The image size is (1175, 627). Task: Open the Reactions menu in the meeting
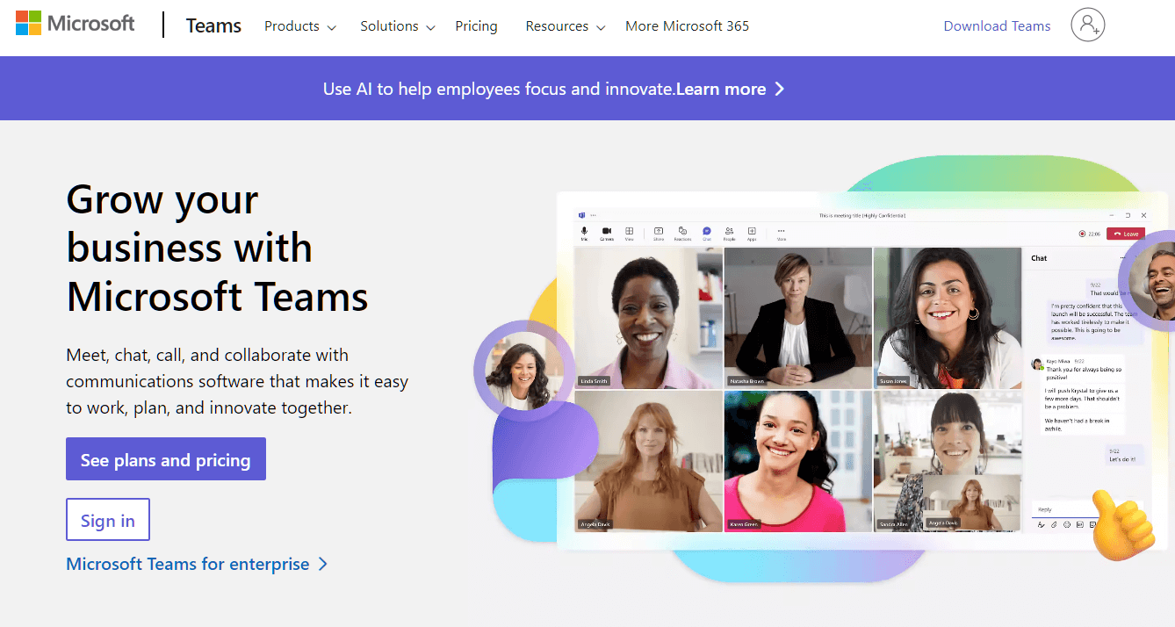tap(682, 233)
